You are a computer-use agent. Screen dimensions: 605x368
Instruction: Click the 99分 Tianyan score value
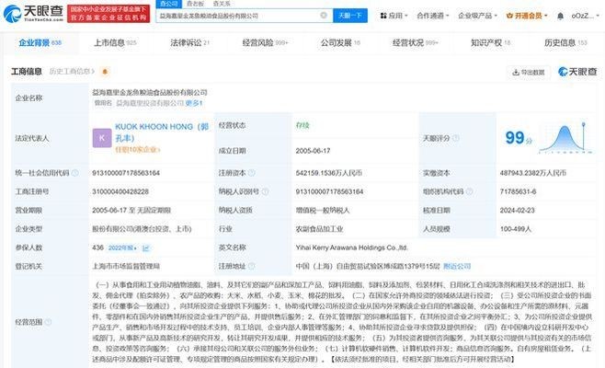519,138
